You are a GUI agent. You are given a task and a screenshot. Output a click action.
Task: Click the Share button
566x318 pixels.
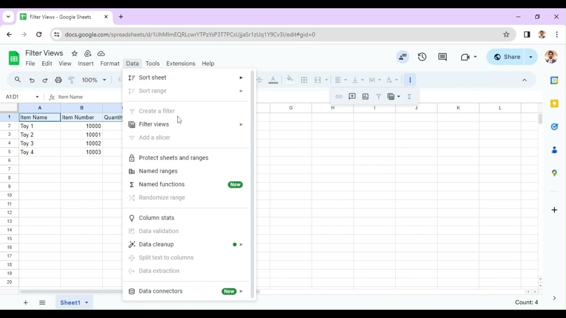[x=507, y=57]
